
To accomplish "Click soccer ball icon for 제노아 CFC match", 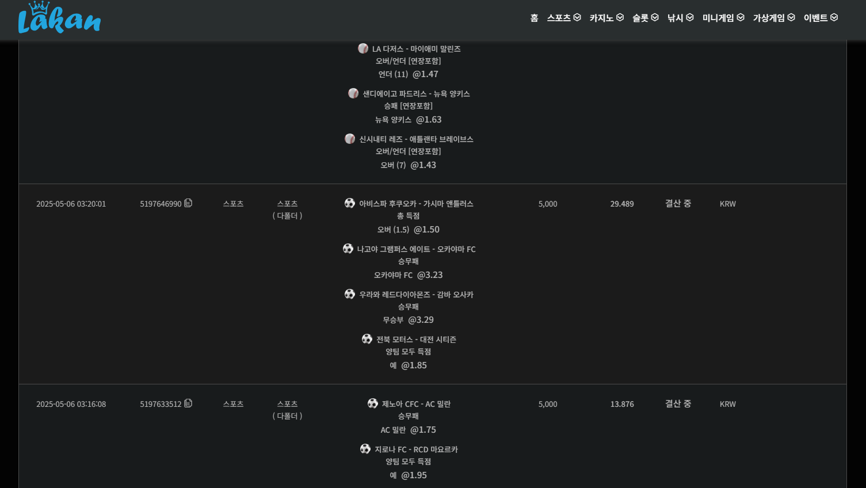I will click(373, 403).
